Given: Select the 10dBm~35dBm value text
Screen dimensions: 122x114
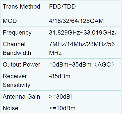Looking at the screenshot, I should click(x=70, y=65).
